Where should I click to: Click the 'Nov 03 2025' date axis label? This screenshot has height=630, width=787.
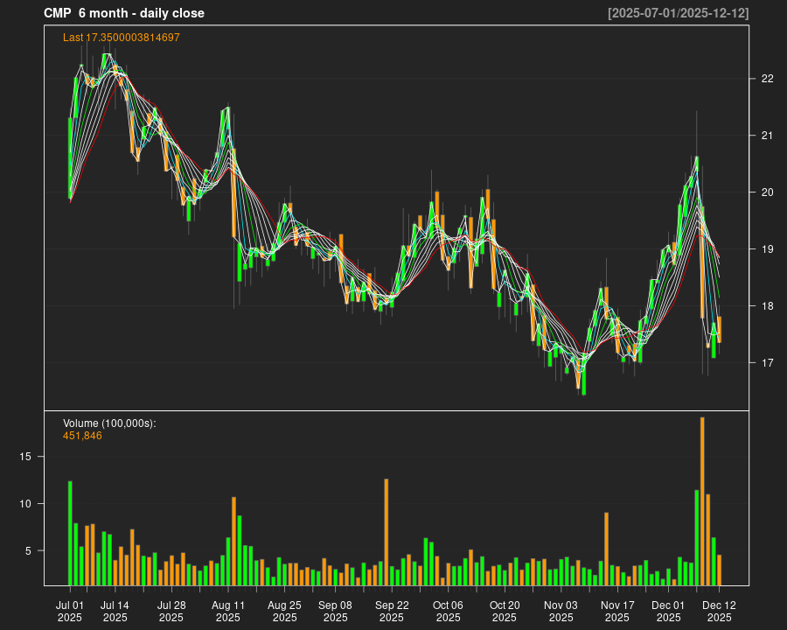[561, 611]
